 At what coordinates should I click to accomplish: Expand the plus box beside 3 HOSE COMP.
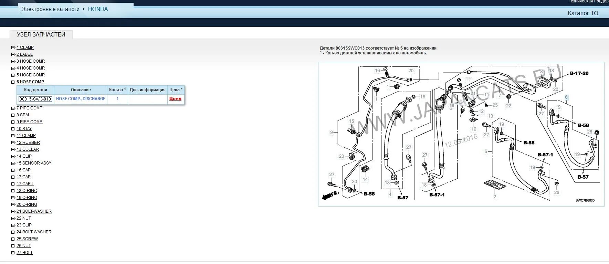click(x=13, y=62)
